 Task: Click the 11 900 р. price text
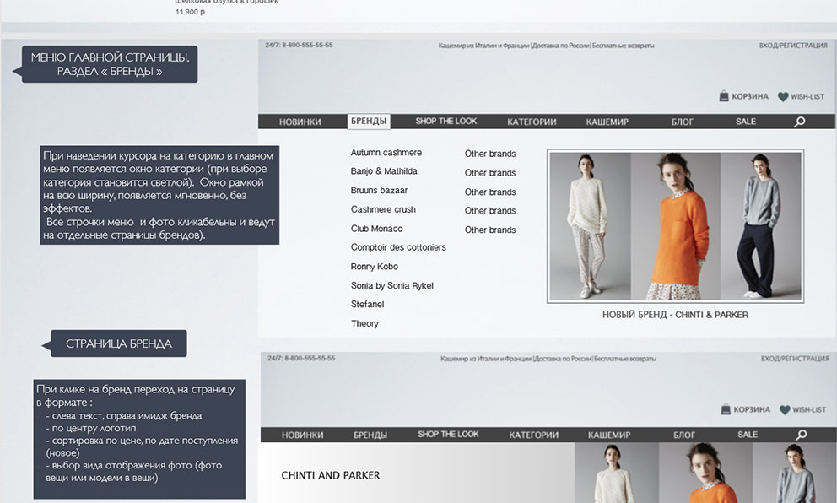[191, 12]
